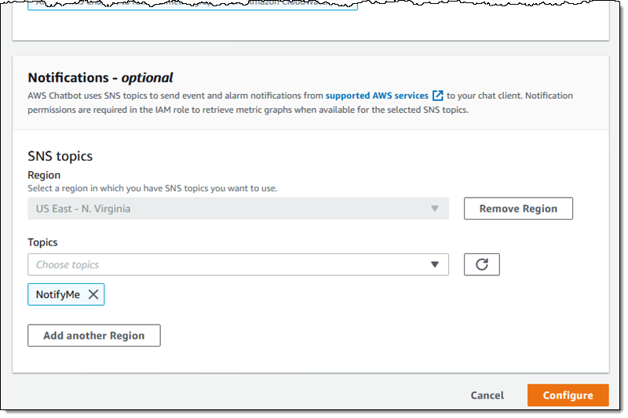
Task: Remove the NotifyMe topic with its X
Action: click(x=93, y=294)
